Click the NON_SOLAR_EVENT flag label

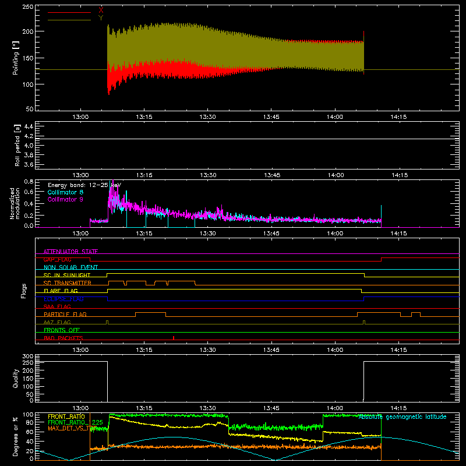[x=70, y=267]
